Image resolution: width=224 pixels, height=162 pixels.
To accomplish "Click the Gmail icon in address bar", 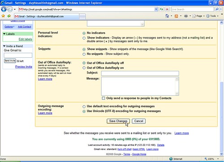I will 21,9.
